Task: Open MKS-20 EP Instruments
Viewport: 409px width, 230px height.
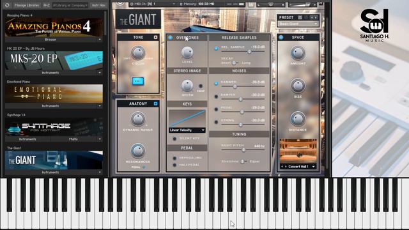Action: click(x=50, y=73)
